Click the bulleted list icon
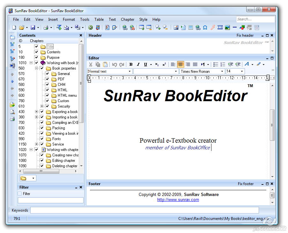288x233 pixels. (x=216, y=64)
